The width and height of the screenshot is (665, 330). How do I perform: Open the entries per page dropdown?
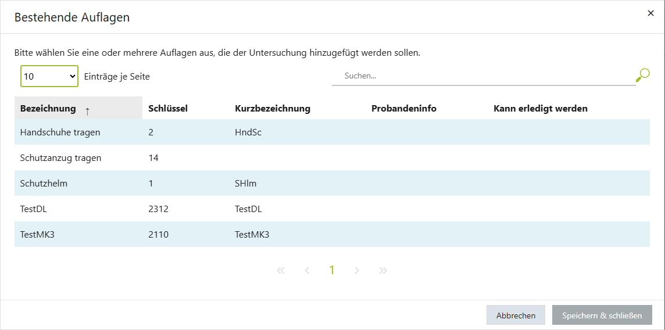point(49,76)
